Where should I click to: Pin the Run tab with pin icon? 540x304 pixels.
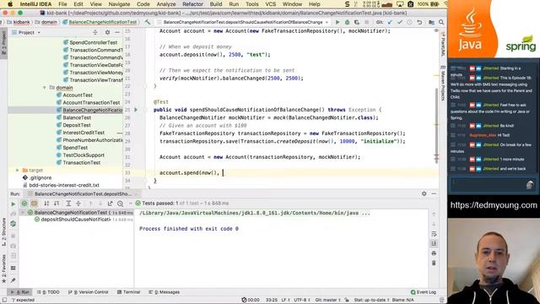point(13,280)
